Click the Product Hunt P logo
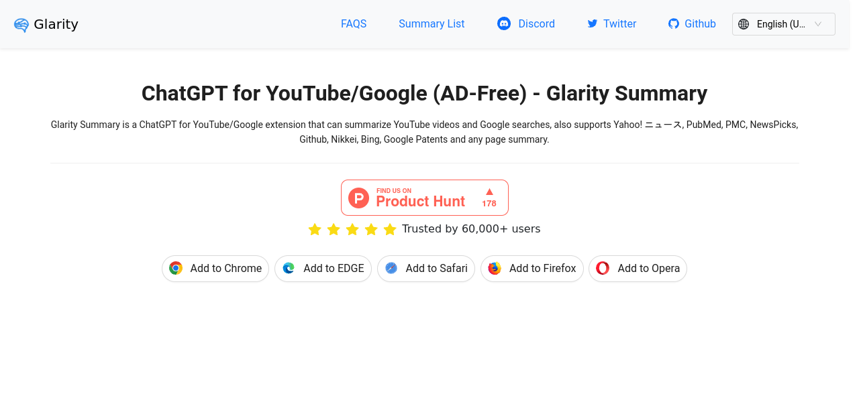 pyautogui.click(x=359, y=198)
